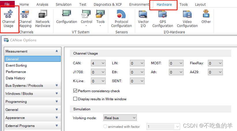Open the A429 channel count dropdown
This screenshot has width=237, height=131.
pos(215,72)
